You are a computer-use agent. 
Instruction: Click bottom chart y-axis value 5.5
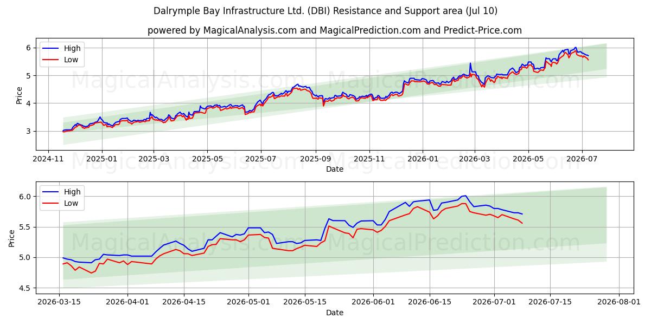click(26, 227)
